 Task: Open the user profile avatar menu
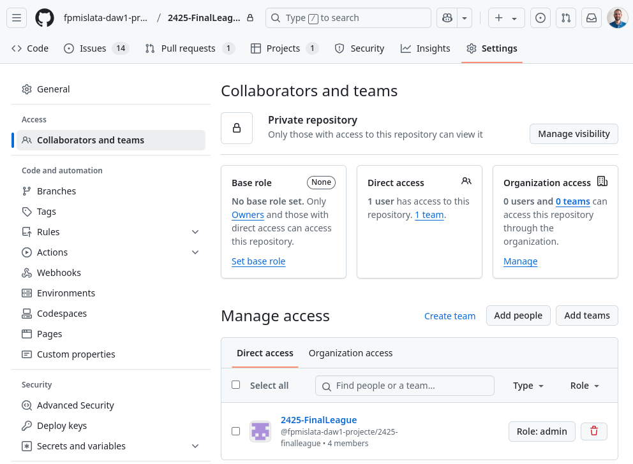[x=617, y=18]
